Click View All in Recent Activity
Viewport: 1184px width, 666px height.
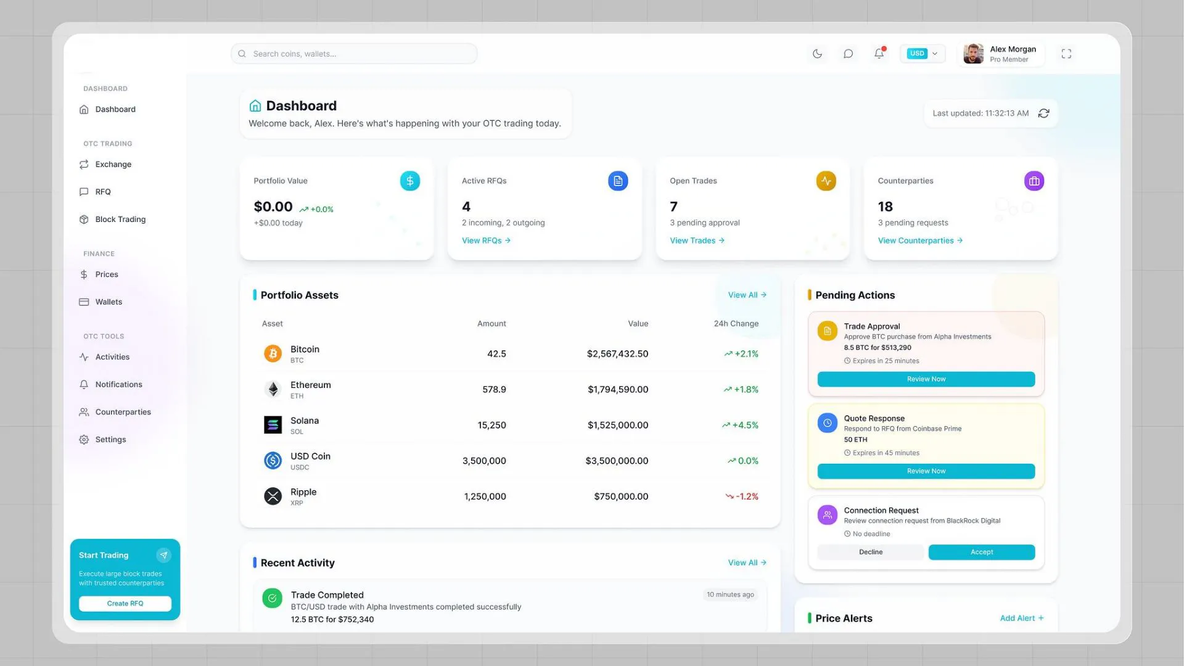[747, 562]
